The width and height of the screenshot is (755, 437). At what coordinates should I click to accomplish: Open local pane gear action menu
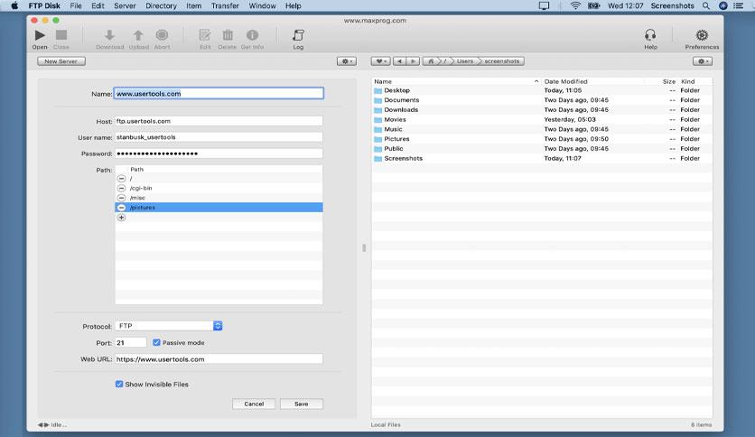tap(703, 61)
